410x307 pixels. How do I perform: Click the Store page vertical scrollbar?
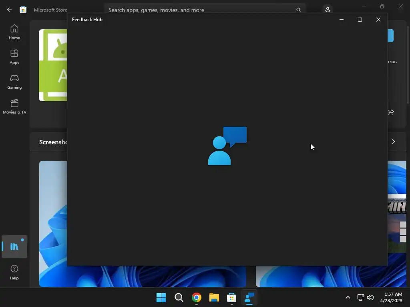tap(408, 65)
